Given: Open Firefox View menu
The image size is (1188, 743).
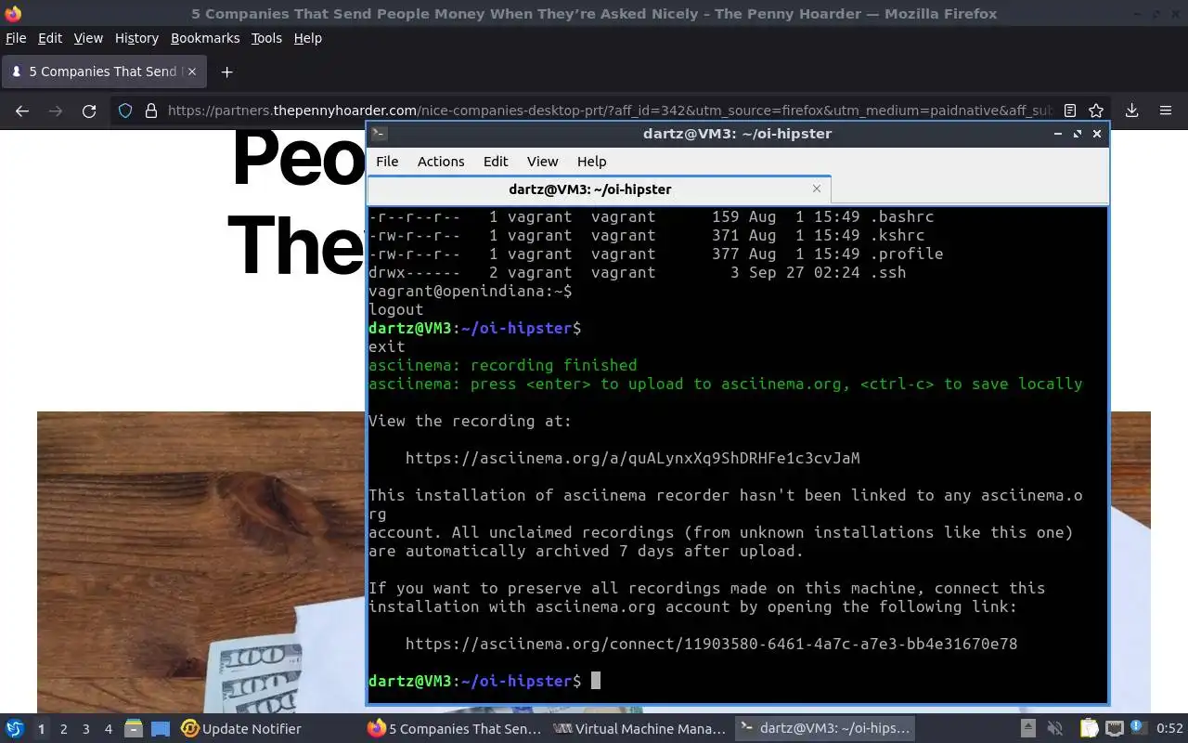Looking at the screenshot, I should pyautogui.click(x=88, y=38).
